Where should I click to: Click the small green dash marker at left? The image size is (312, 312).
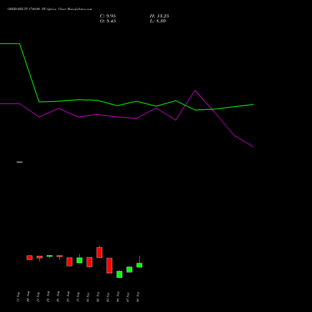(19, 162)
